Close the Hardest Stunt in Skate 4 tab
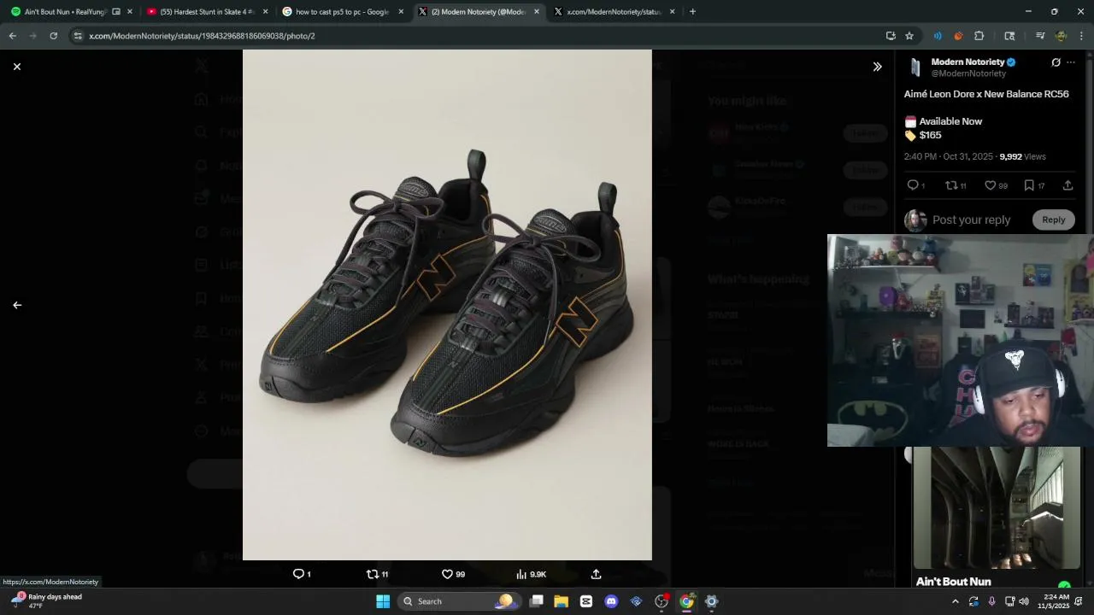The height and width of the screenshot is (615, 1094). coord(265,12)
